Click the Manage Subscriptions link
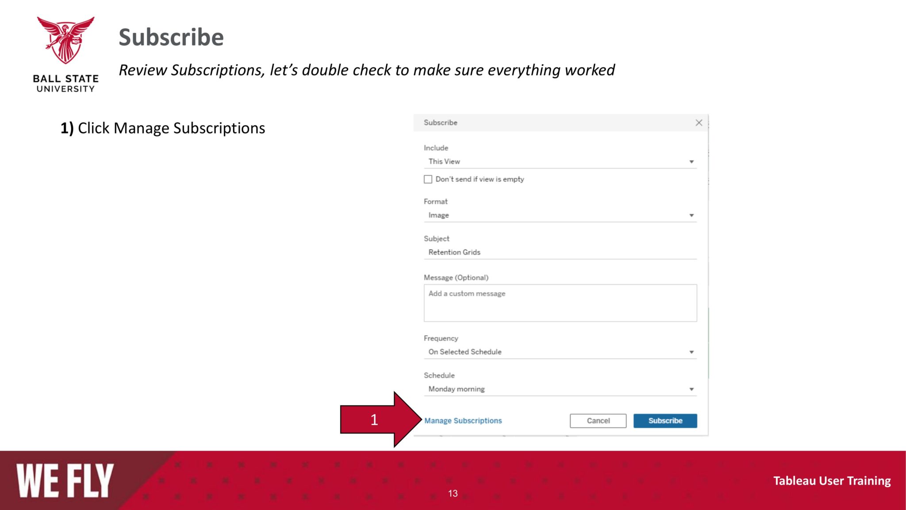Image resolution: width=906 pixels, height=510 pixels. [x=463, y=421]
